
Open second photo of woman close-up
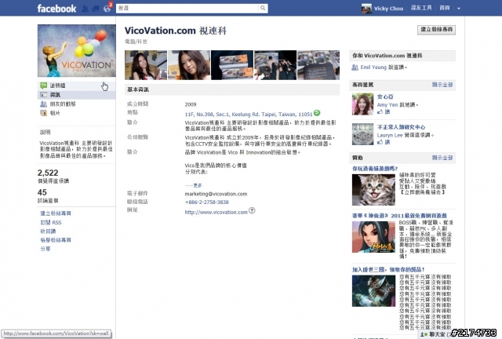[189, 65]
